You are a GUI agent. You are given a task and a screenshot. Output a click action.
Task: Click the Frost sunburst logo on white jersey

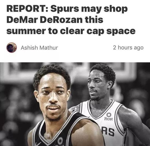(109, 115)
